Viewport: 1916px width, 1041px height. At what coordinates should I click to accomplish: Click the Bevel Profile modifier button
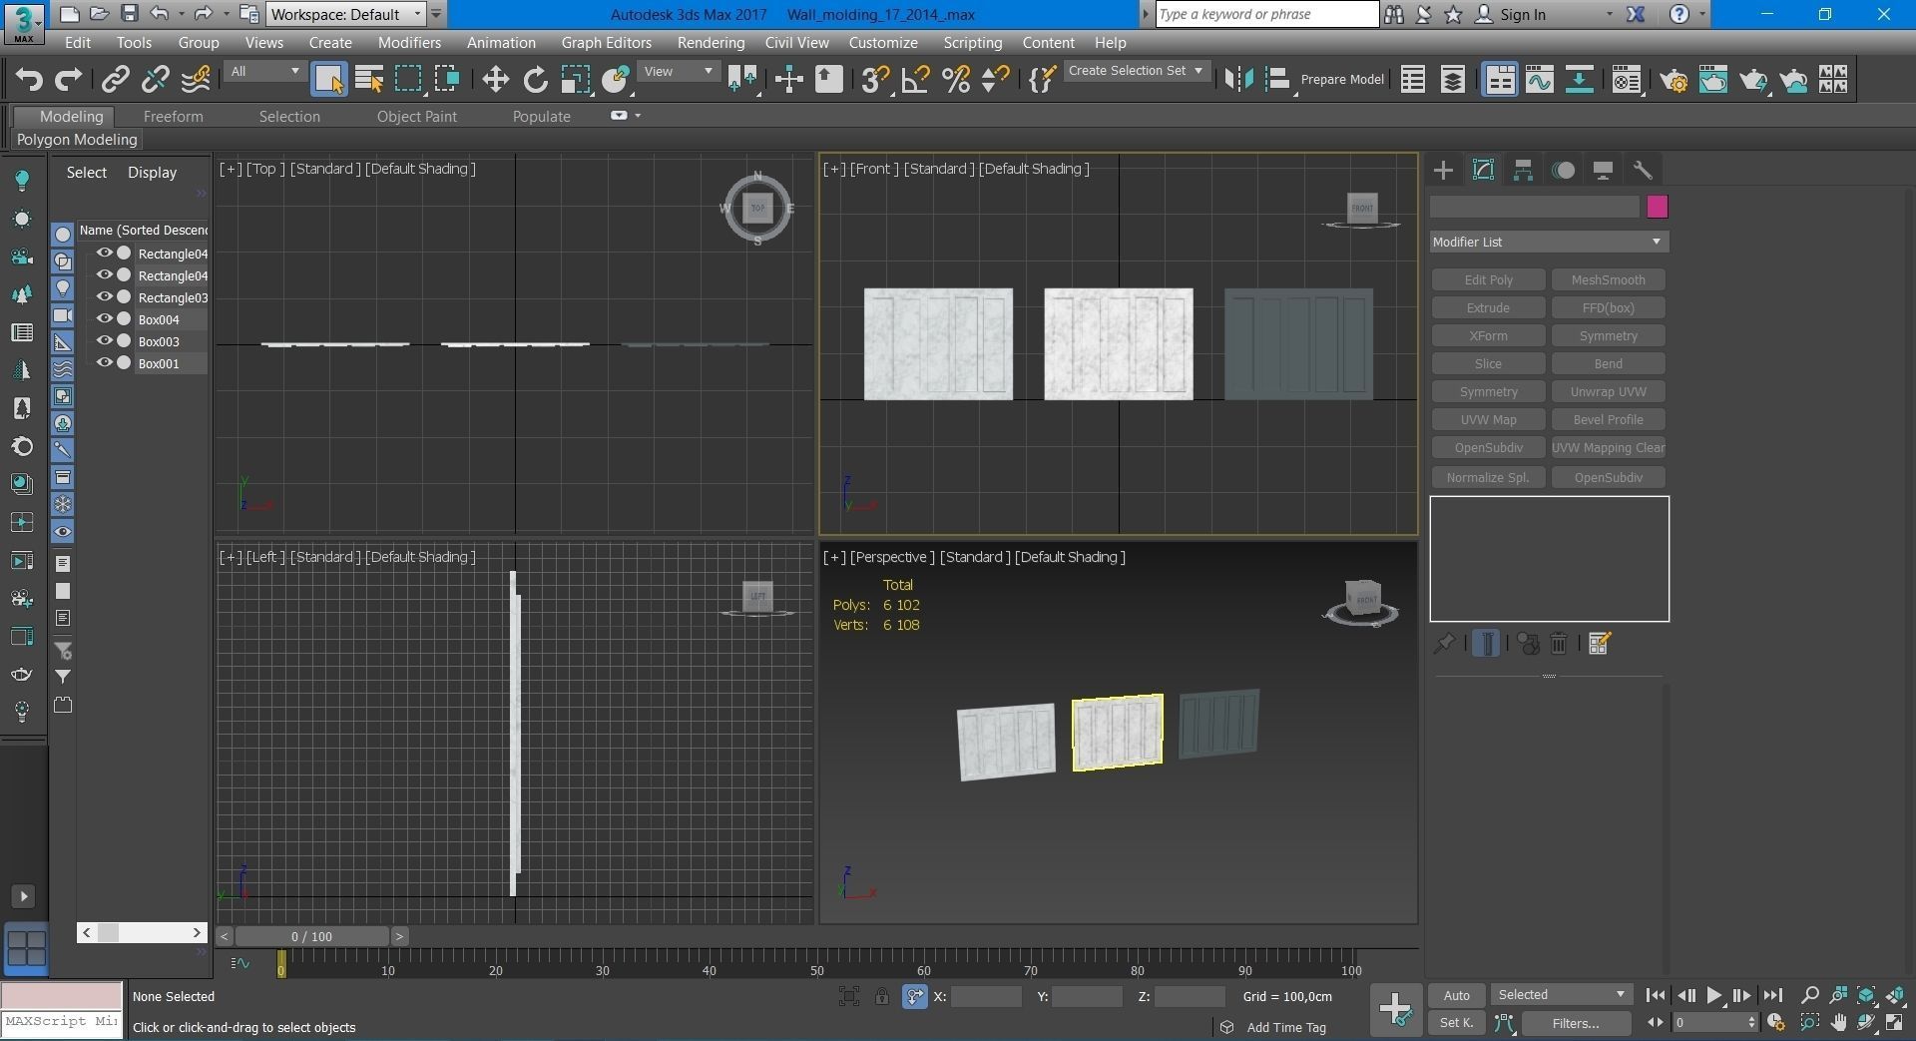point(1608,420)
